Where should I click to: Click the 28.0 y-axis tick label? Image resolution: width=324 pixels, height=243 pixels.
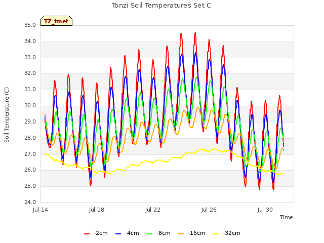(x=30, y=138)
